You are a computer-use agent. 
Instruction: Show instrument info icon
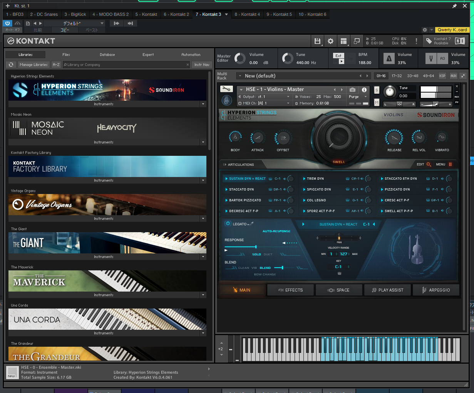[364, 89]
